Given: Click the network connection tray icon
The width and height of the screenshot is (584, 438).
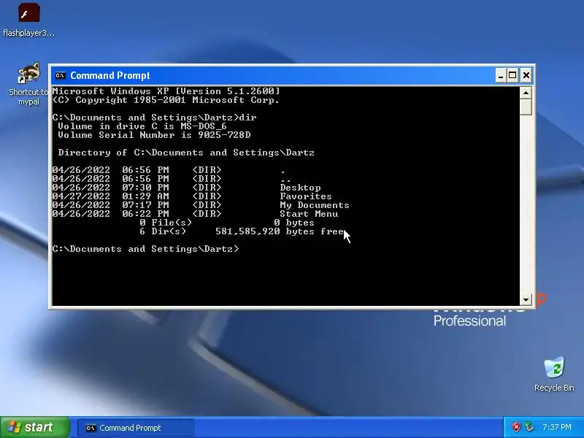Looking at the screenshot, I should point(529,427).
